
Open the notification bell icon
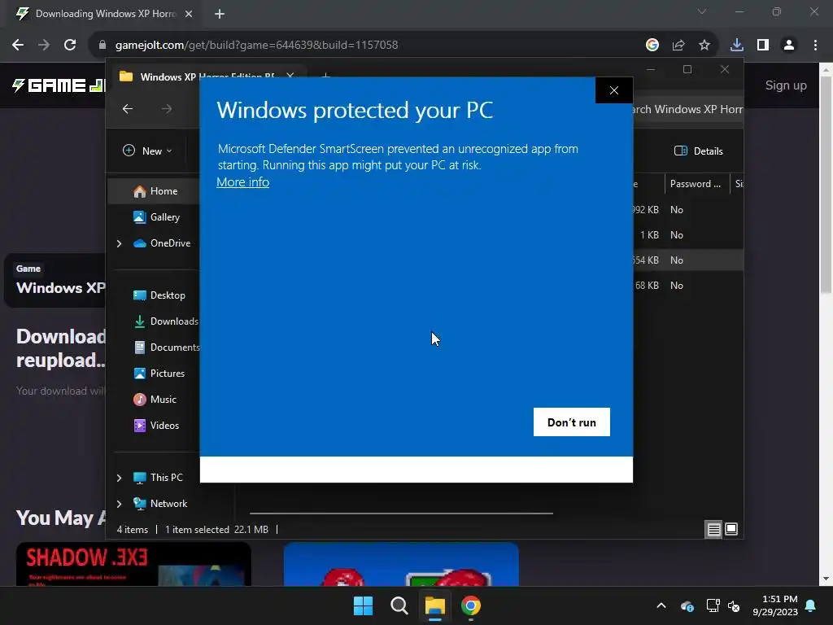pos(811,605)
